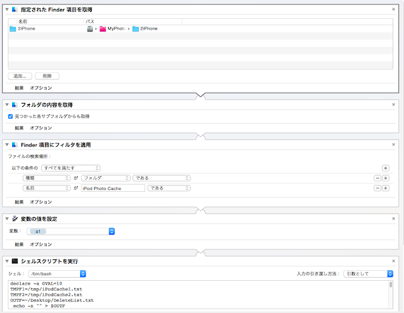Viewport: 404px width, 313px height.
Task: Add a condition after the 名前 filter row
Action: [385, 188]
